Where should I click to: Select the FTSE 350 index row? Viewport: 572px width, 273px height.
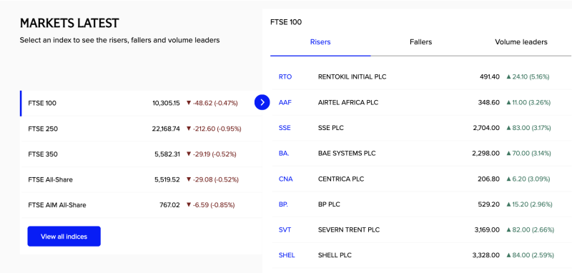coord(141,154)
